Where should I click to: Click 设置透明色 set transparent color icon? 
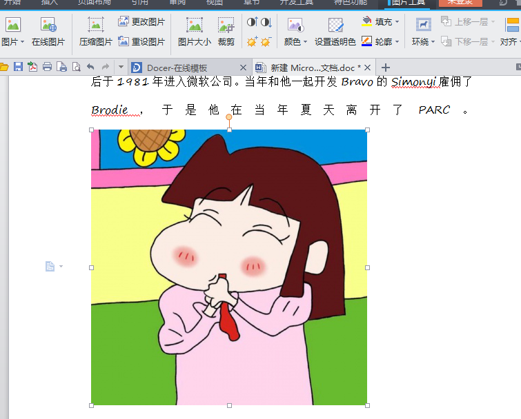point(335,25)
